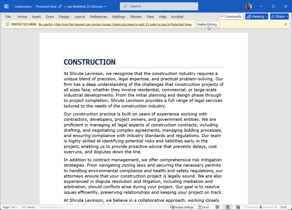Open the File menu

coord(8,17)
